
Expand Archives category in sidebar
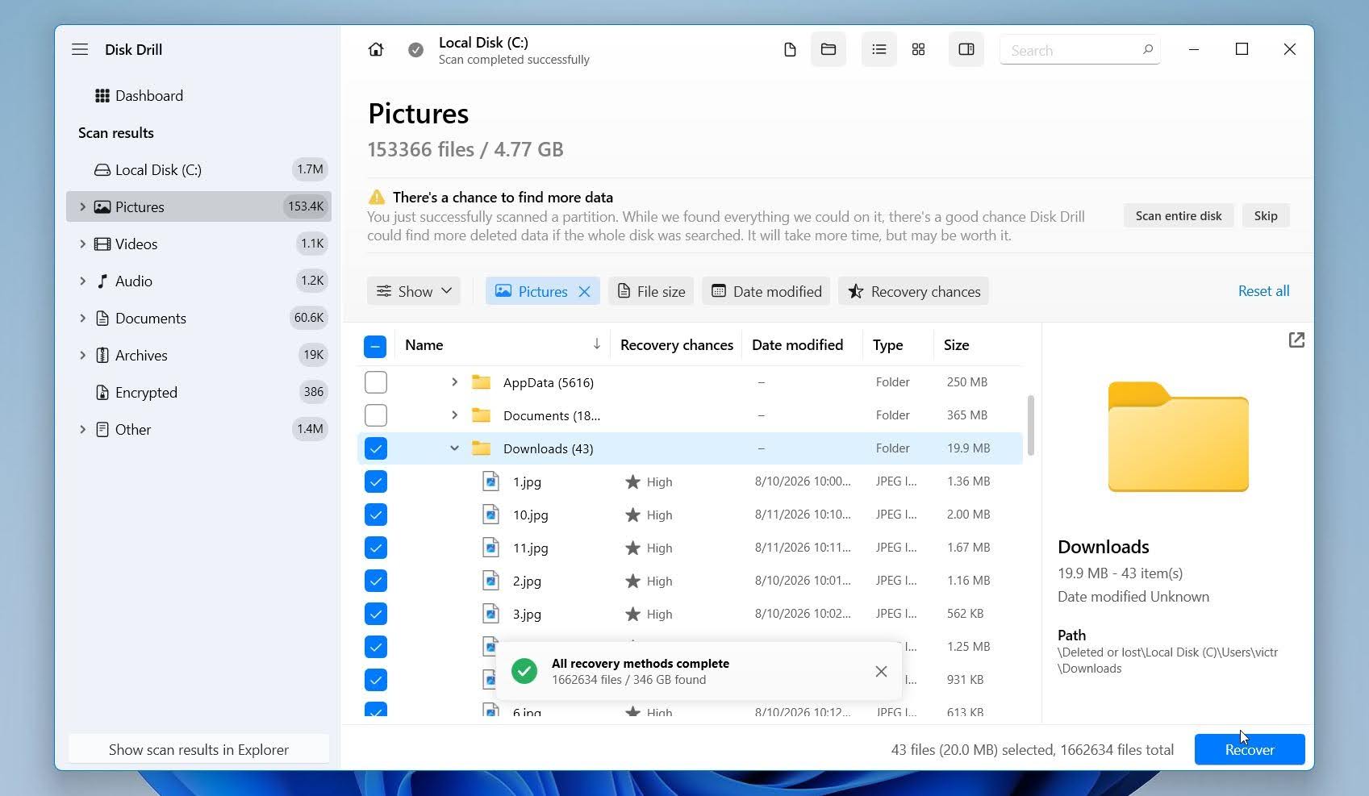point(82,355)
